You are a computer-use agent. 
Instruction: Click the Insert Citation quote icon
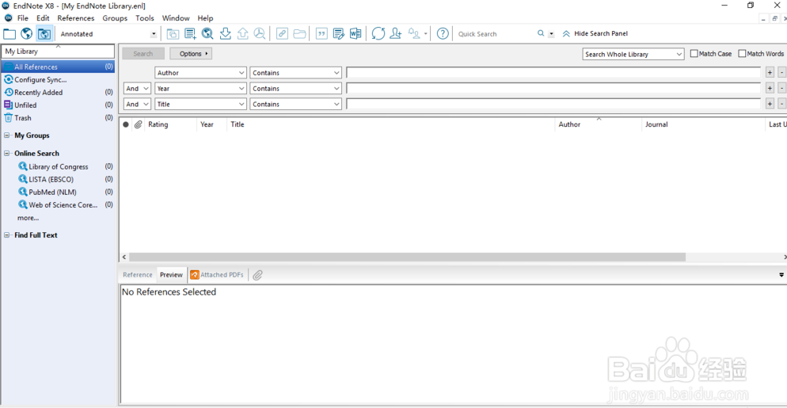(321, 34)
